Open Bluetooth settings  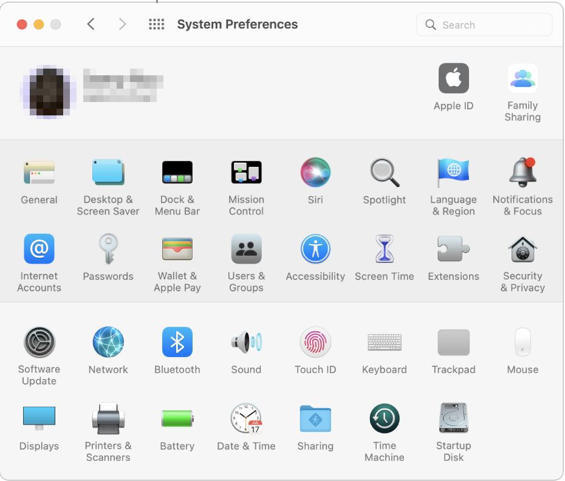pyautogui.click(x=177, y=343)
